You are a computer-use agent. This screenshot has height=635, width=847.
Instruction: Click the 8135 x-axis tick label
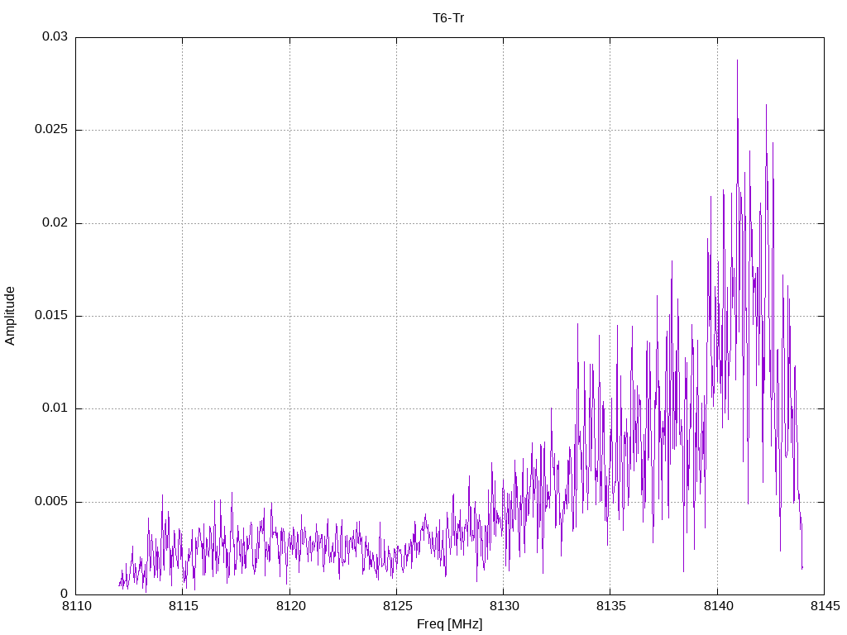click(x=611, y=606)
